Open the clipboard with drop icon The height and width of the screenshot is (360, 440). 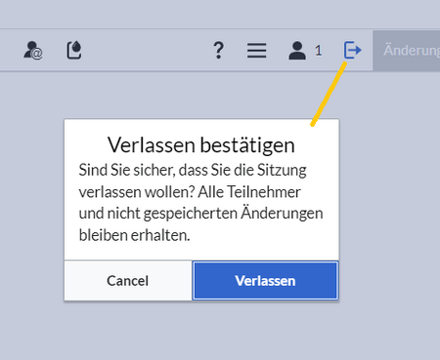74,50
